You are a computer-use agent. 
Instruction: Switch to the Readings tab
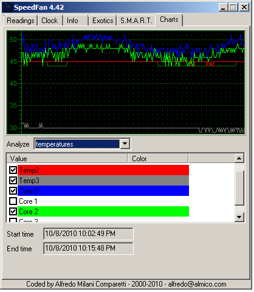pos(20,21)
